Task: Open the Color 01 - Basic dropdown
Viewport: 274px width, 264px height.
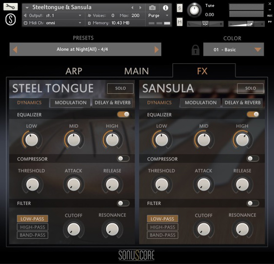Action: click(234, 49)
